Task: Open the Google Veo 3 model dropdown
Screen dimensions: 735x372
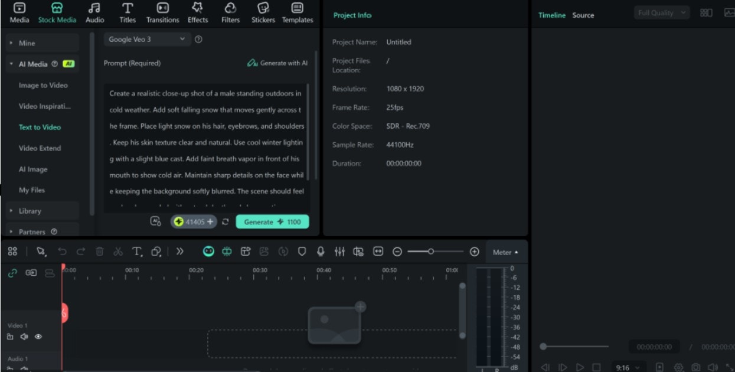Action: click(146, 40)
